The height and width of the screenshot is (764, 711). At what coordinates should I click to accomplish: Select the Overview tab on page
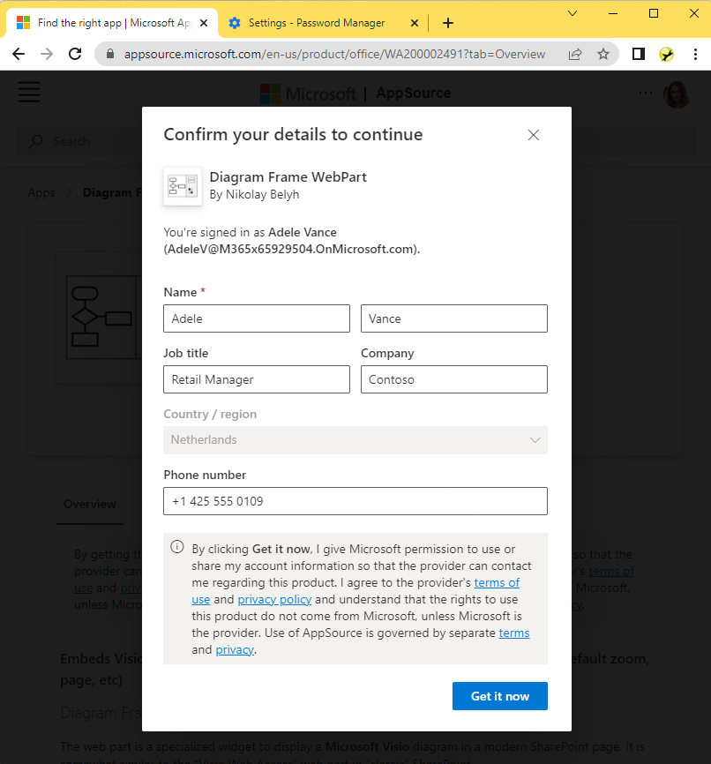pyautogui.click(x=90, y=505)
